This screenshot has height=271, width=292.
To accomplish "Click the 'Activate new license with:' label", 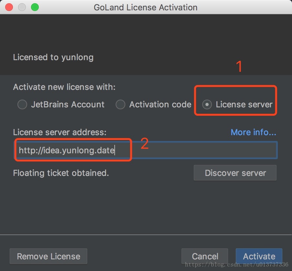I will click(64, 87).
